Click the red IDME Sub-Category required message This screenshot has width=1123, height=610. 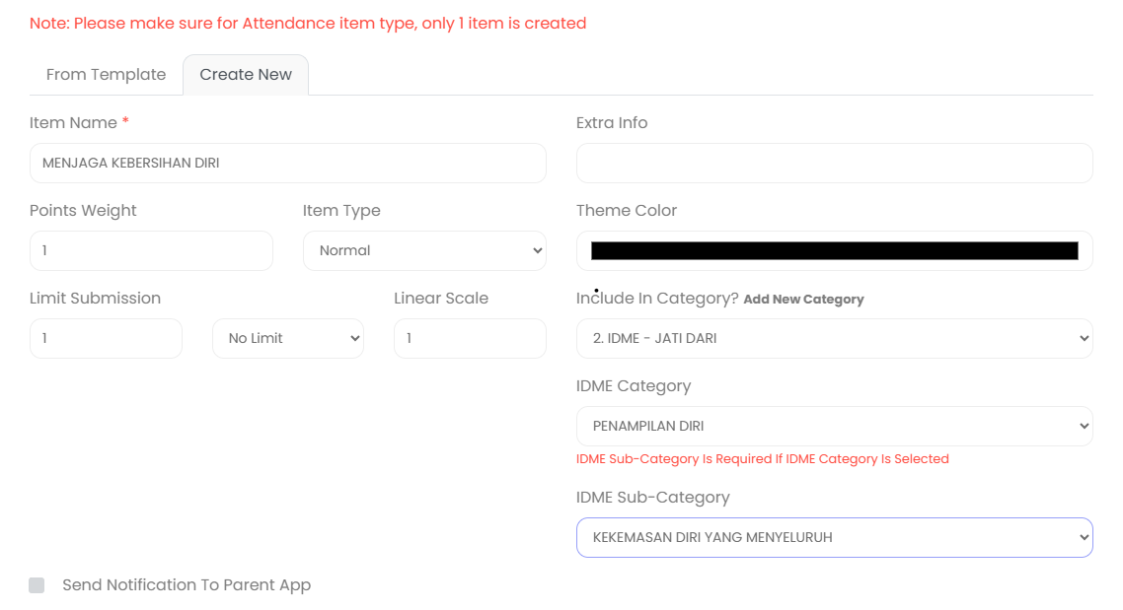coord(763,459)
